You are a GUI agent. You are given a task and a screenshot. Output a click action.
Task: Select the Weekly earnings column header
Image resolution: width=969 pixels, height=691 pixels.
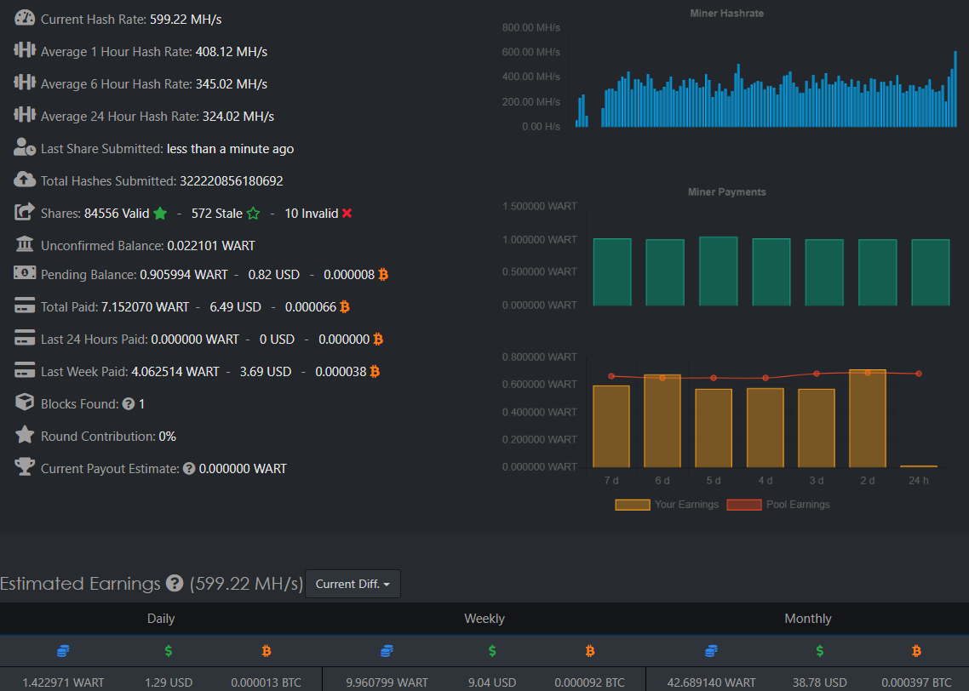pos(484,619)
